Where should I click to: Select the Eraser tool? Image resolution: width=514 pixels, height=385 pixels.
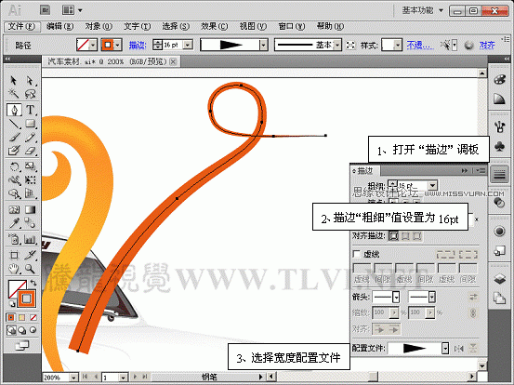click(30, 151)
